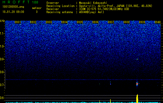
Task: Click the green echo dot near 0936
Action: point(100,84)
